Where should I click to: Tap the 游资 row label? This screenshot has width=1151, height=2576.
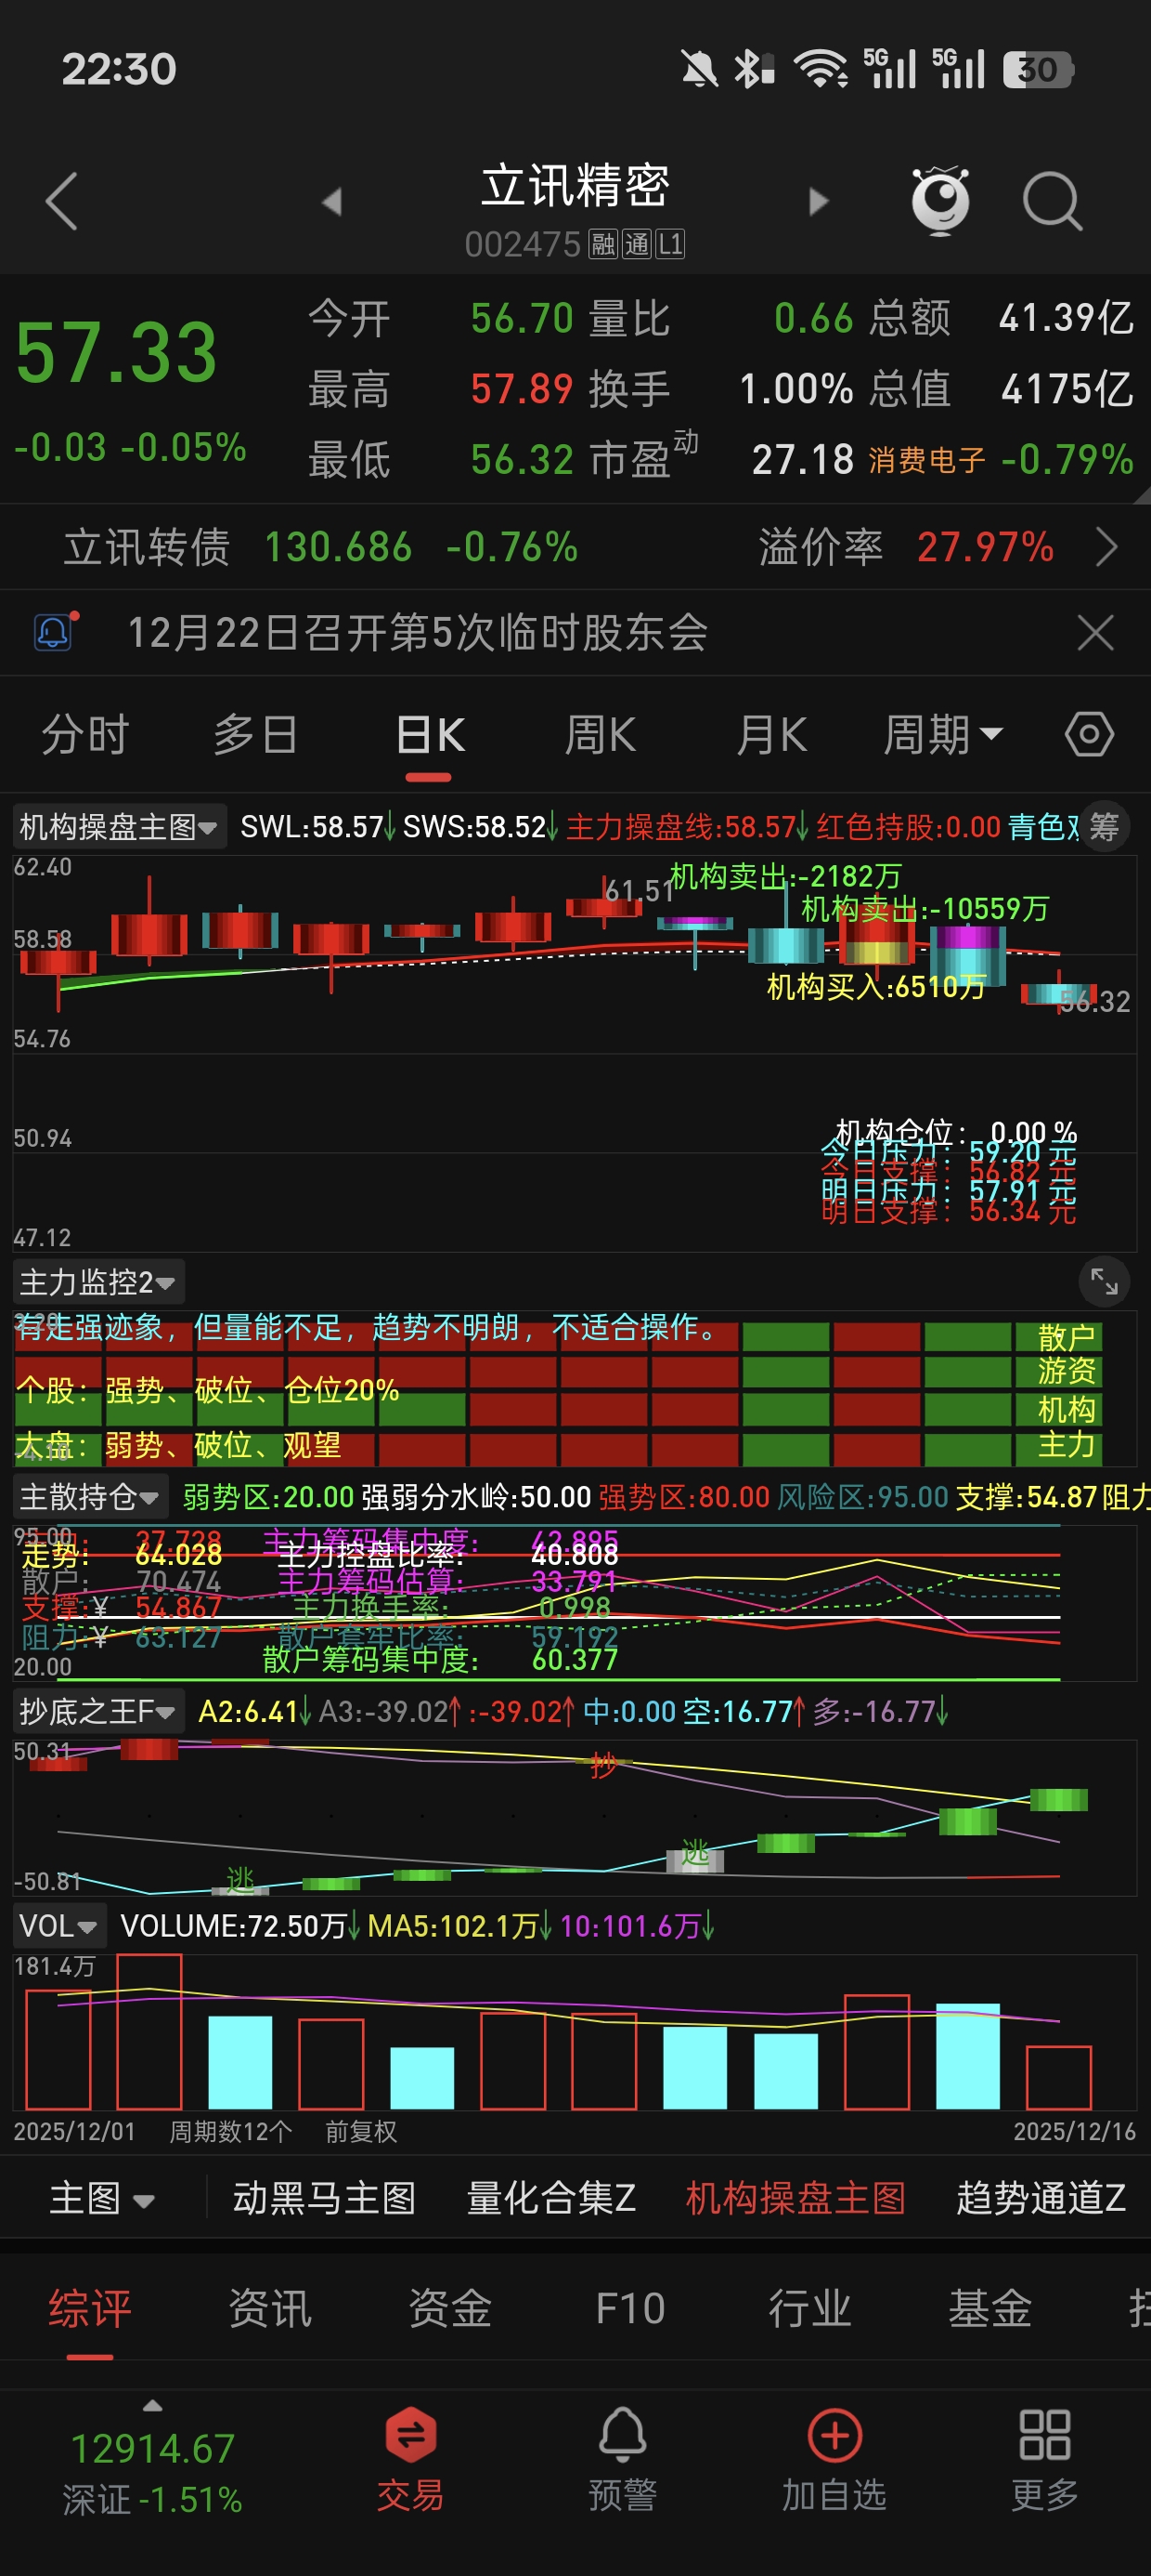tap(1067, 1371)
